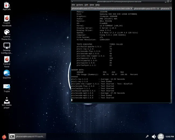Click the 'TESTS EXECUTED' heading text
175x140 pixels.
point(84,44)
